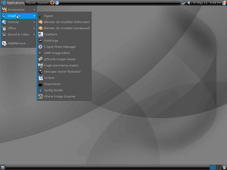
Task: Open the System menu
Action: click(x=43, y=3)
